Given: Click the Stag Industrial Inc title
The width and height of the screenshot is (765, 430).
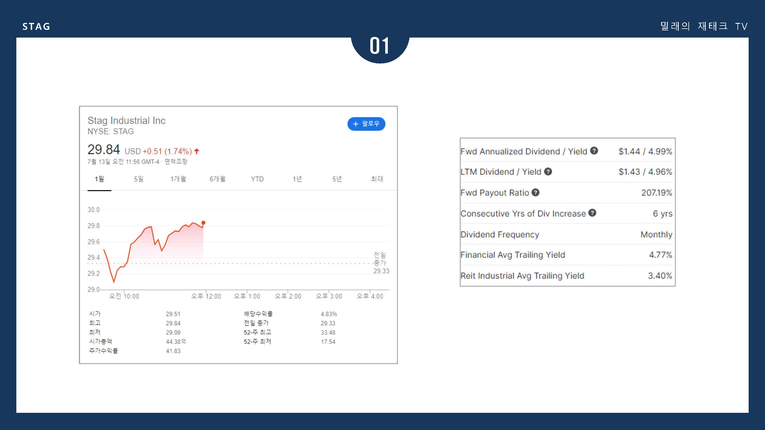Looking at the screenshot, I should tap(126, 120).
